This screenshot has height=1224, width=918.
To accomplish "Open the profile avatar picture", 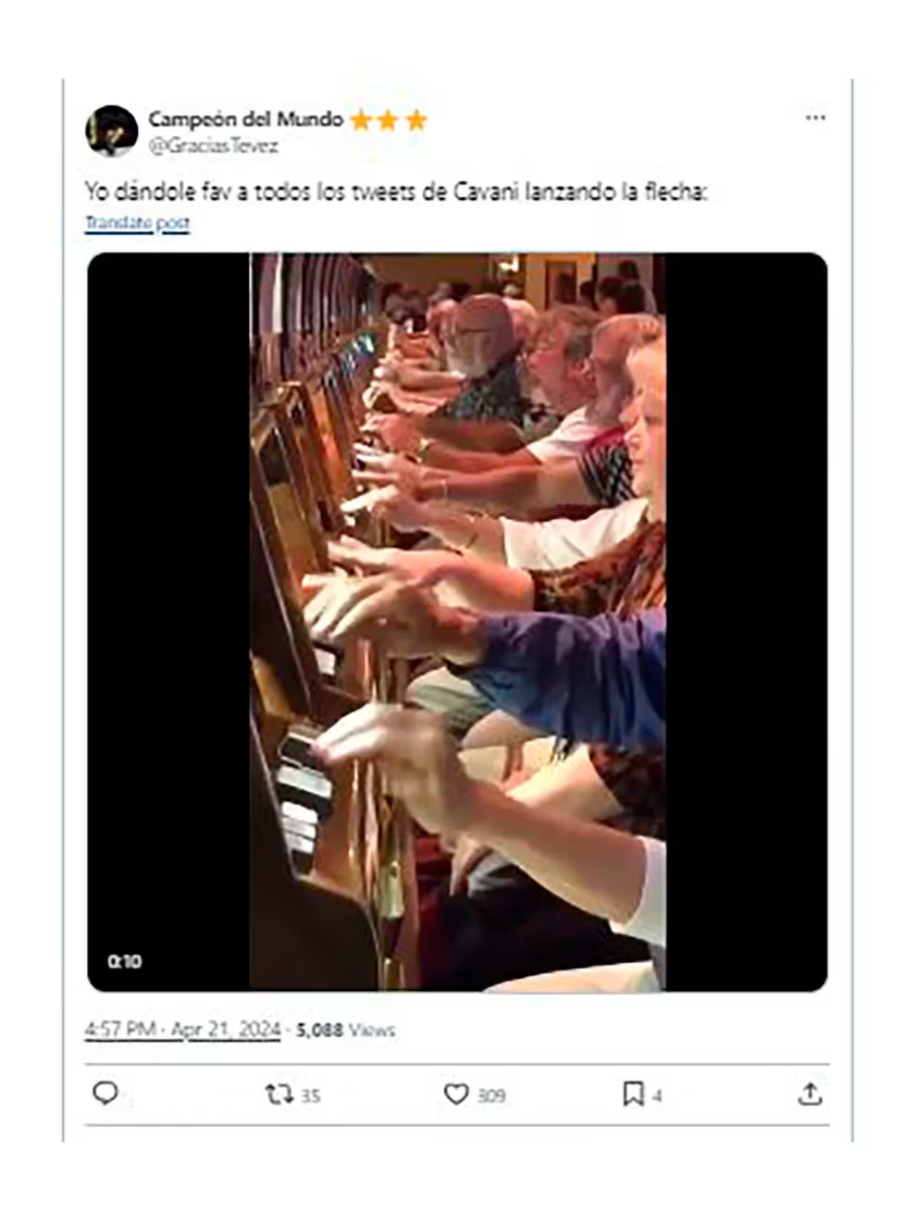I will pos(111,130).
